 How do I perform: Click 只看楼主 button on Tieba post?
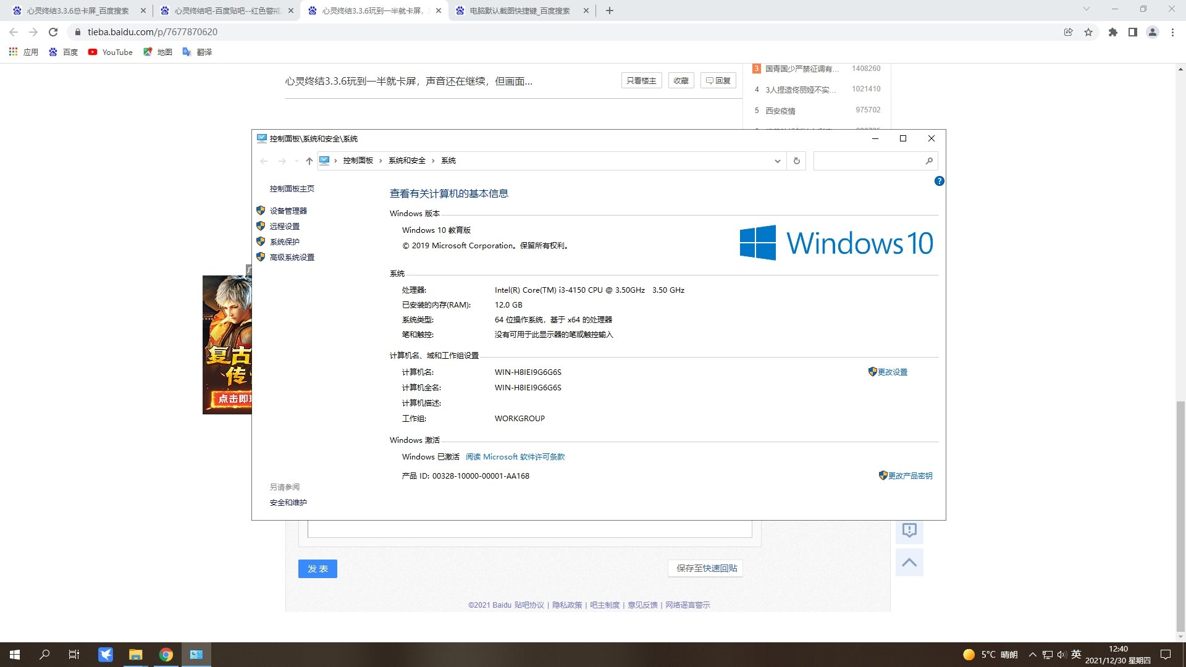[x=641, y=80]
